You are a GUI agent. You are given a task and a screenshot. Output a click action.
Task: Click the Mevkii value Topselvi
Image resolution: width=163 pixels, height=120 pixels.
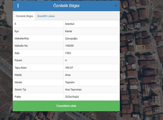70,82
